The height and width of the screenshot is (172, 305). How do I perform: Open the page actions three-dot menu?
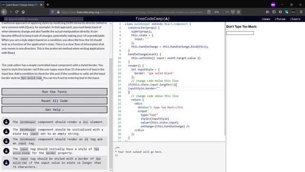point(227,12)
